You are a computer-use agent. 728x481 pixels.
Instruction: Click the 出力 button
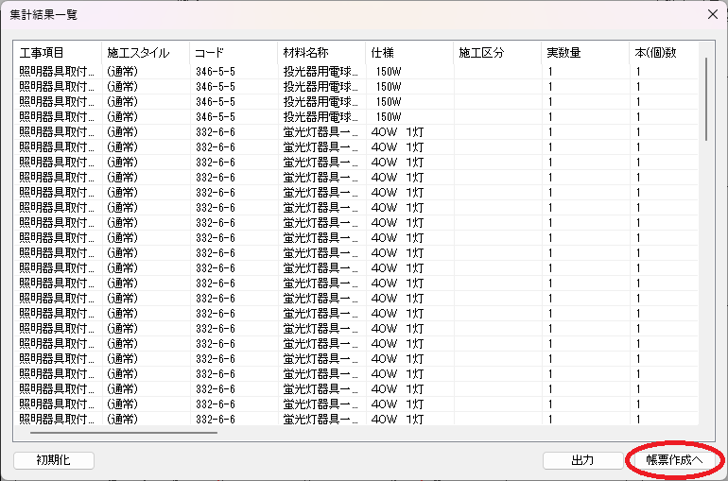(x=582, y=460)
